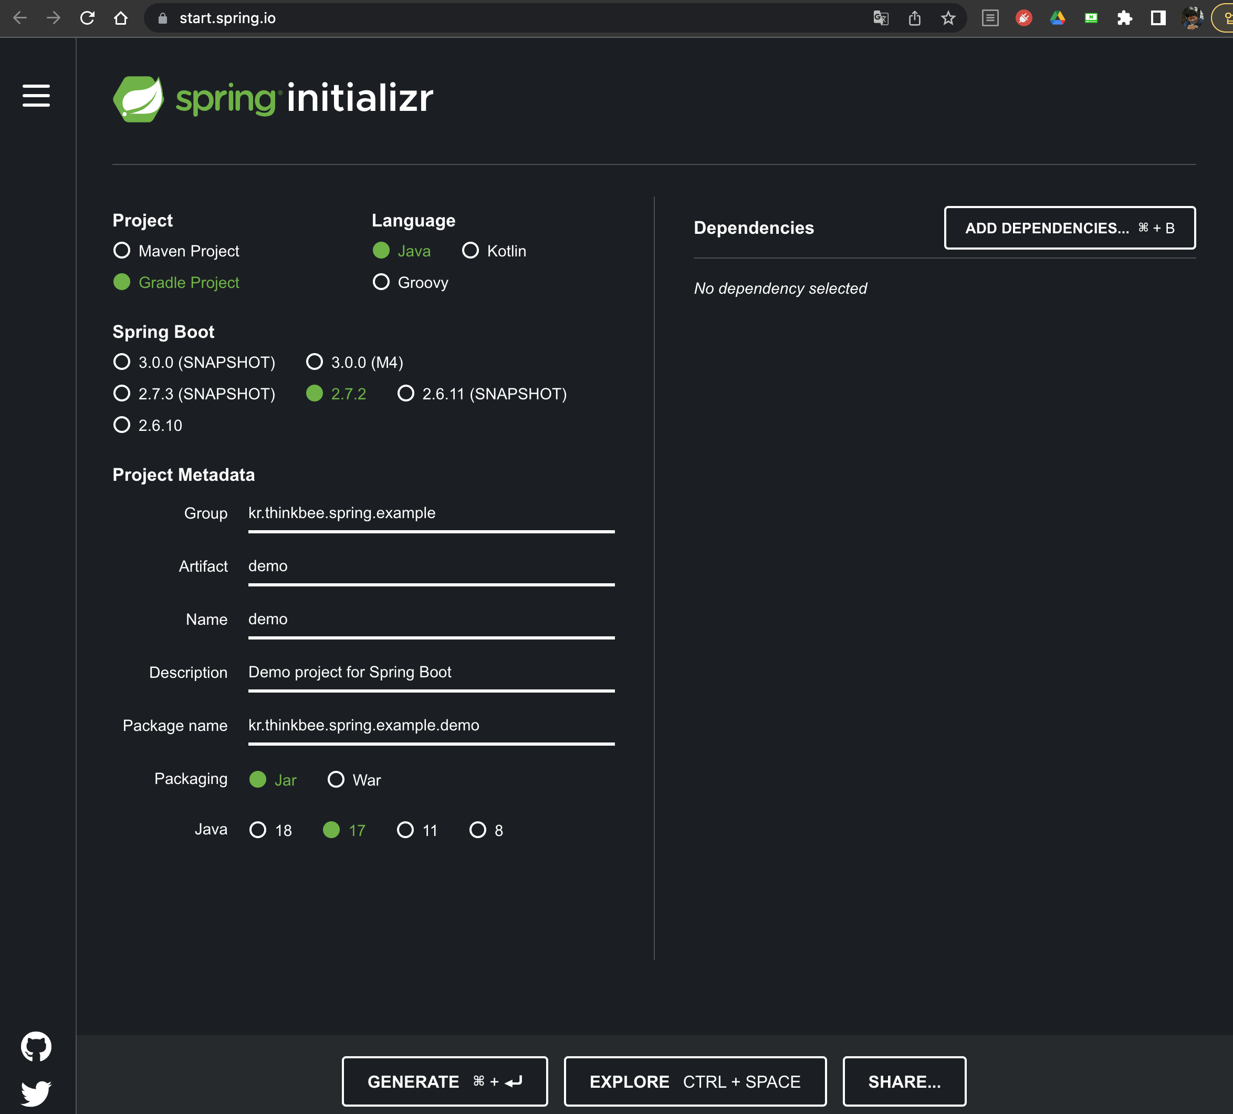Choose Groovy language
The image size is (1233, 1114).
pyautogui.click(x=411, y=282)
